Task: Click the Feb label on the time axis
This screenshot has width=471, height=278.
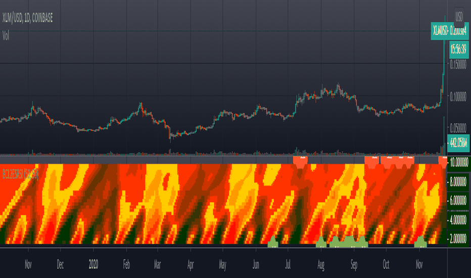Action: (126, 265)
